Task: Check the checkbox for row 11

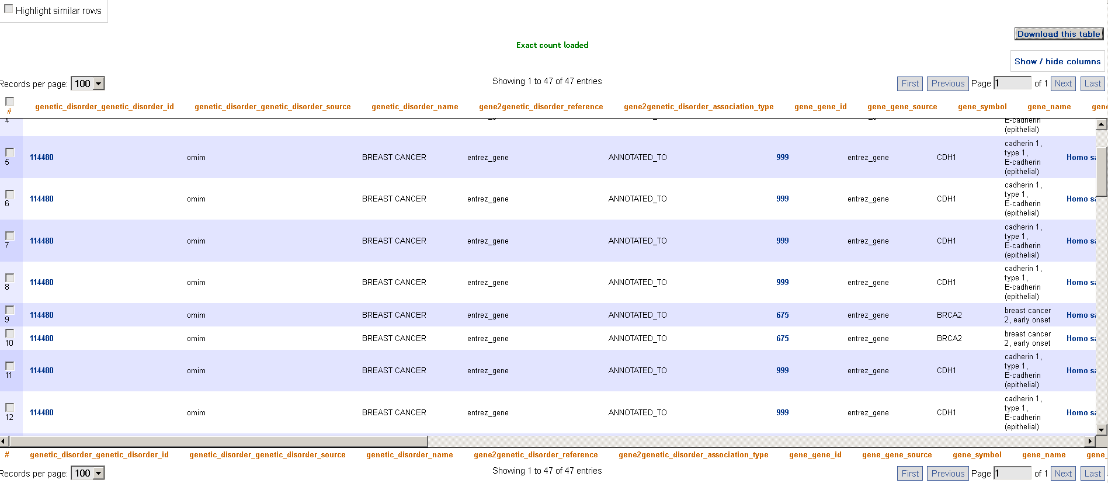Action: [x=10, y=366]
